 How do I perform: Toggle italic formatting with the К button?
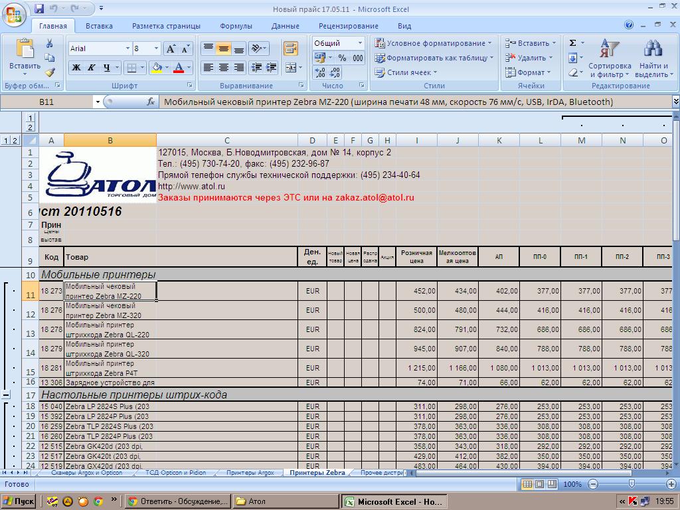coord(92,68)
